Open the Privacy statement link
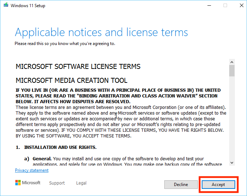The image size is (247, 196). coord(32,170)
